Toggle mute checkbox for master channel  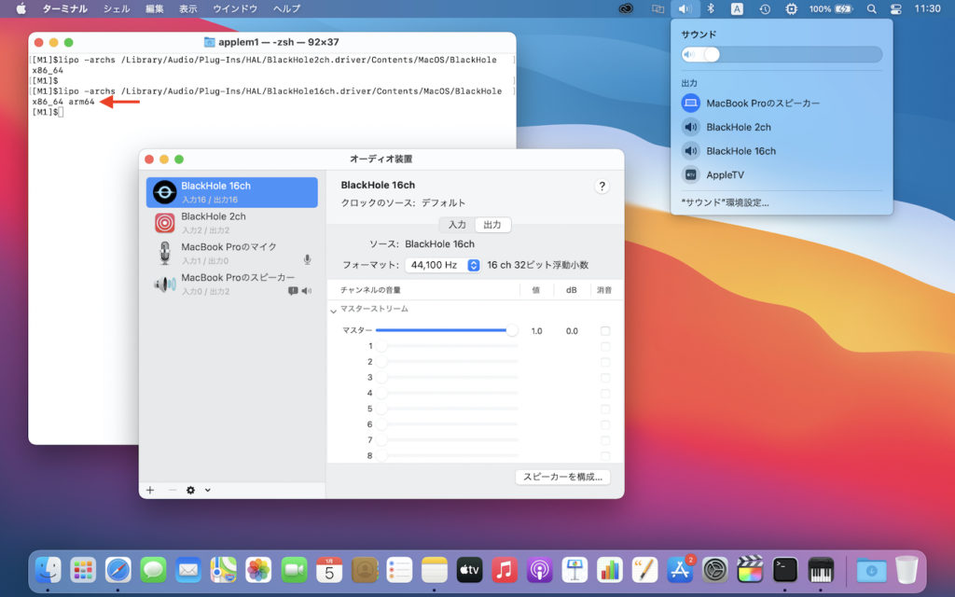click(605, 331)
